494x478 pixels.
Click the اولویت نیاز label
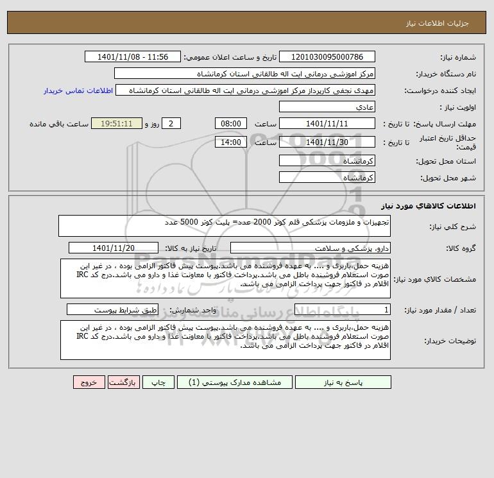[x=458, y=107]
